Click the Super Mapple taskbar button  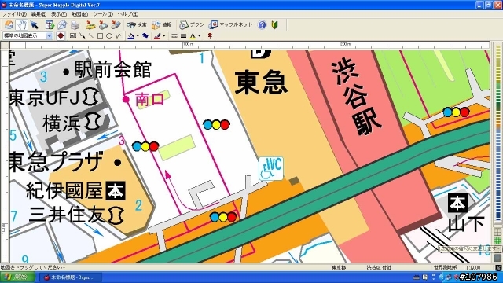(x=71, y=277)
